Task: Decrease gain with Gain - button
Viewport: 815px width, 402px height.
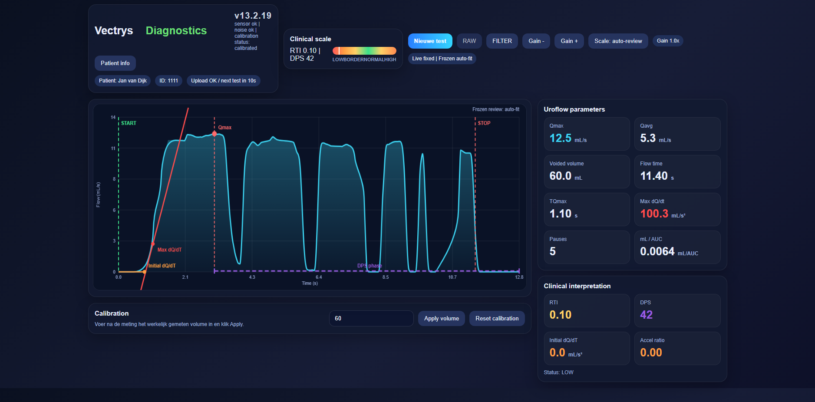Action: click(x=536, y=41)
